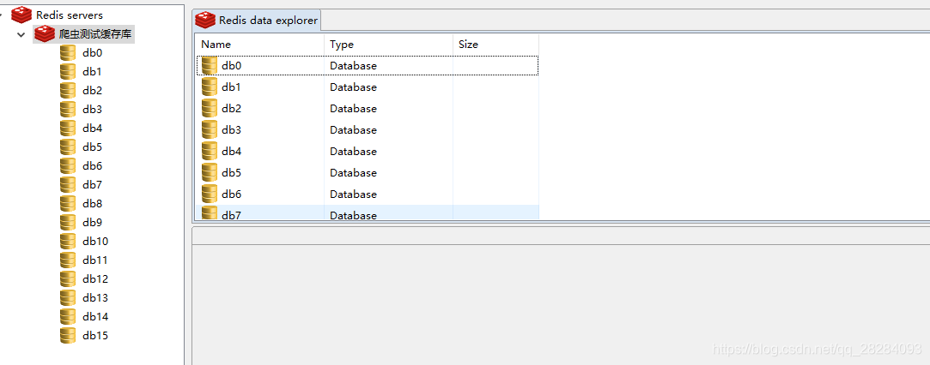The height and width of the screenshot is (365, 930).
Task: Open the Redis data explorer tab
Action: (256, 20)
